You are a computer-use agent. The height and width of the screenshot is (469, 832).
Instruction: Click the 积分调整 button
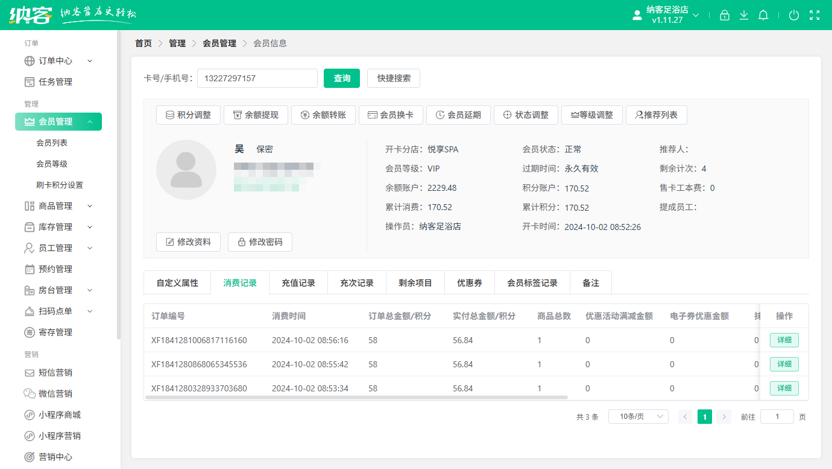click(x=188, y=115)
